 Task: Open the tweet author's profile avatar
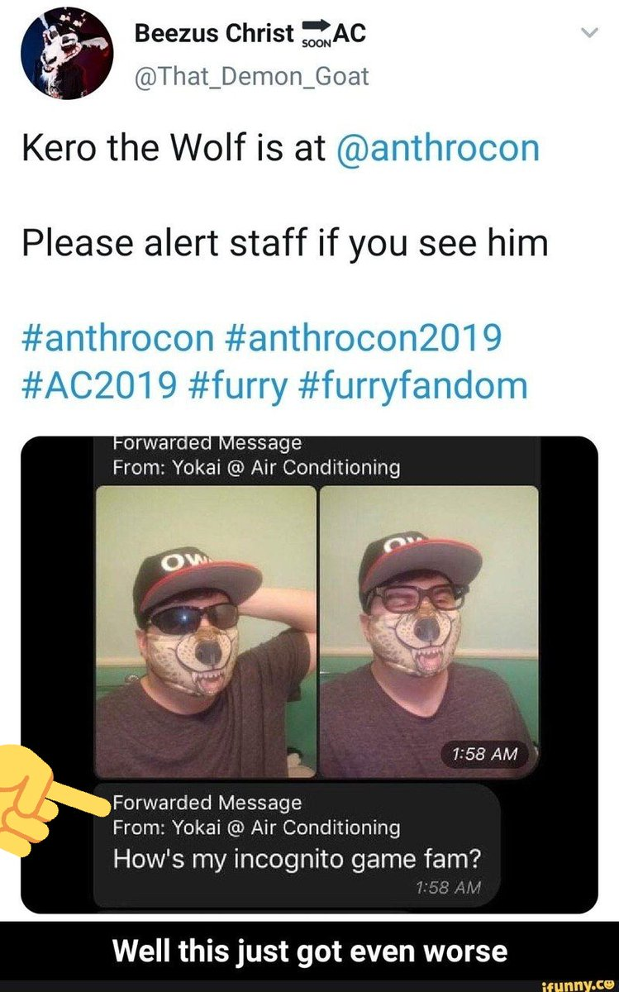(x=65, y=55)
